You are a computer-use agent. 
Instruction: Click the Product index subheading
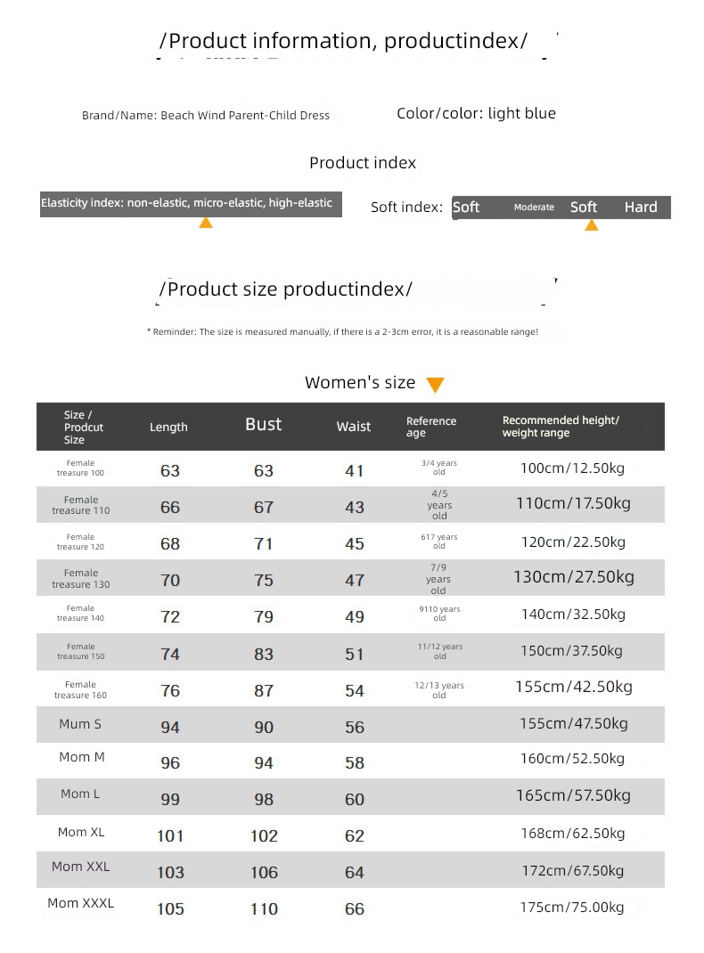(x=363, y=163)
